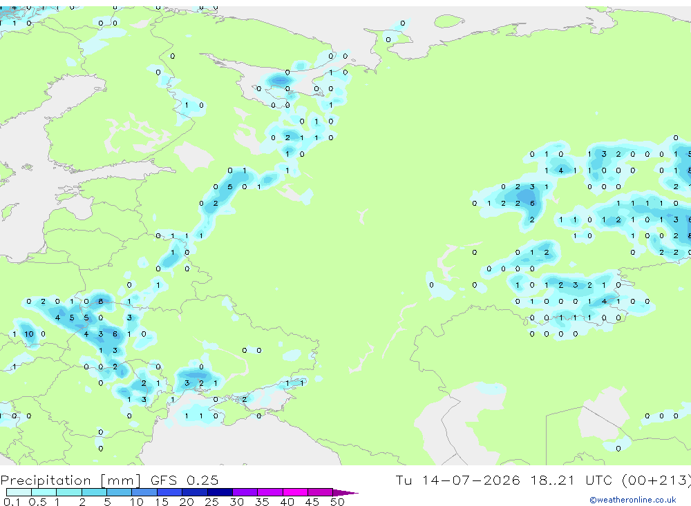The image size is (691, 506).
Task: Click the '40' legend scale label
Action: tap(287, 502)
